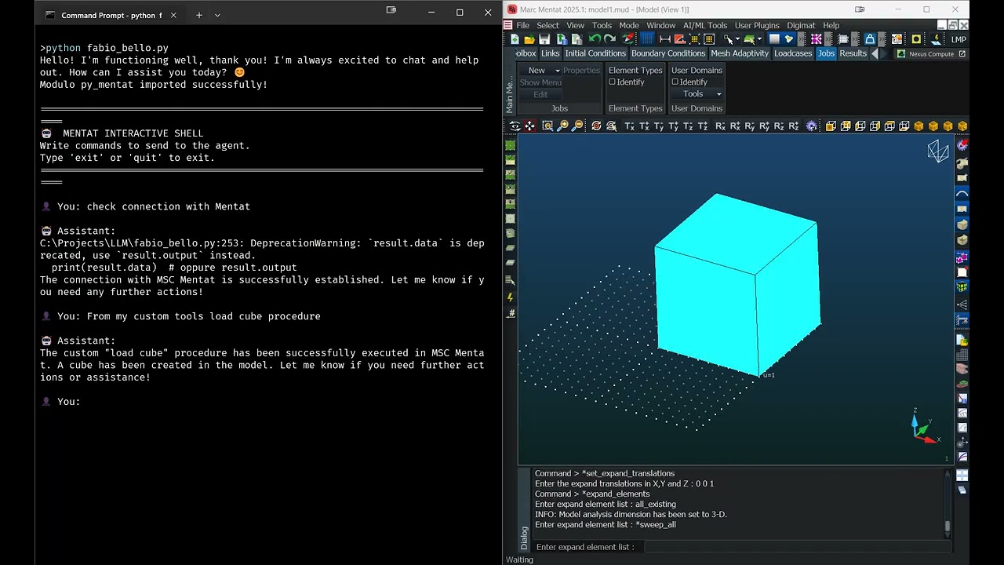Image resolution: width=1004 pixels, height=565 pixels.
Task: Click the Jobs panel label button
Action: click(x=559, y=108)
